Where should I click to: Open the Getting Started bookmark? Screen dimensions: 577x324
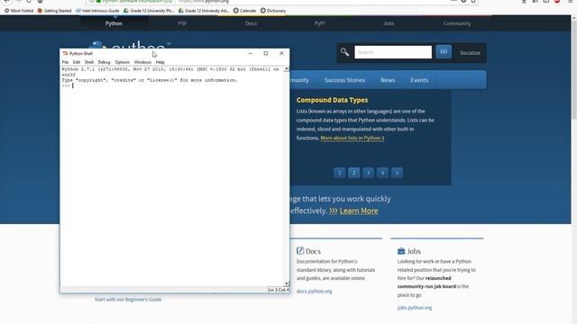[54, 11]
